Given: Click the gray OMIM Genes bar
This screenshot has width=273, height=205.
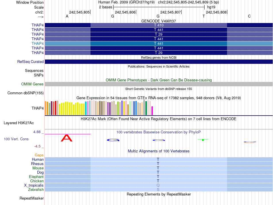Looking at the screenshot, I should tap(159, 84).
